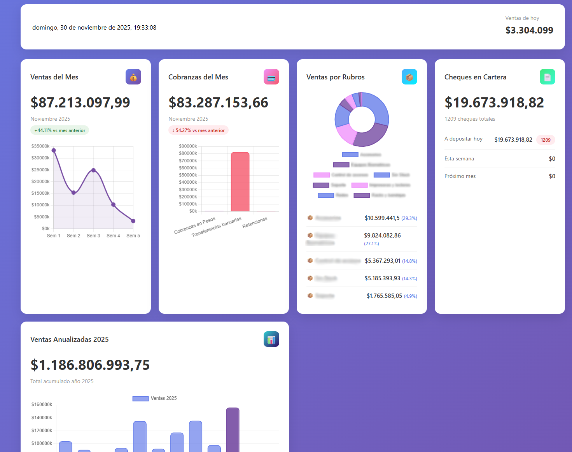Click the (29.3%) percentage value
This screenshot has height=452, width=572.
point(409,218)
